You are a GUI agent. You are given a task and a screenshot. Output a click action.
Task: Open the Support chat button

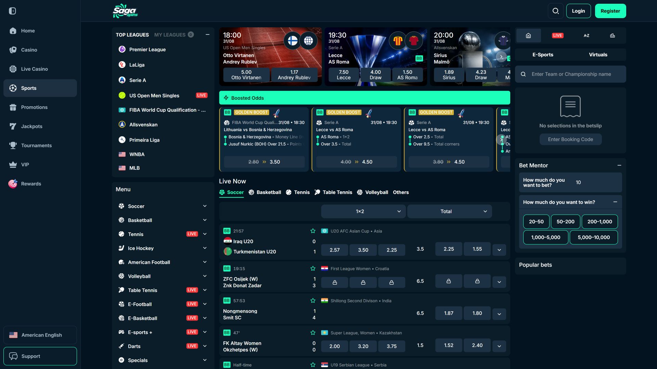coord(40,356)
